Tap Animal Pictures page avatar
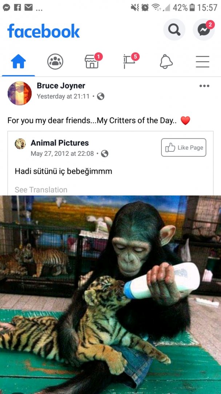Screen dimensions: 221x394 20,144
